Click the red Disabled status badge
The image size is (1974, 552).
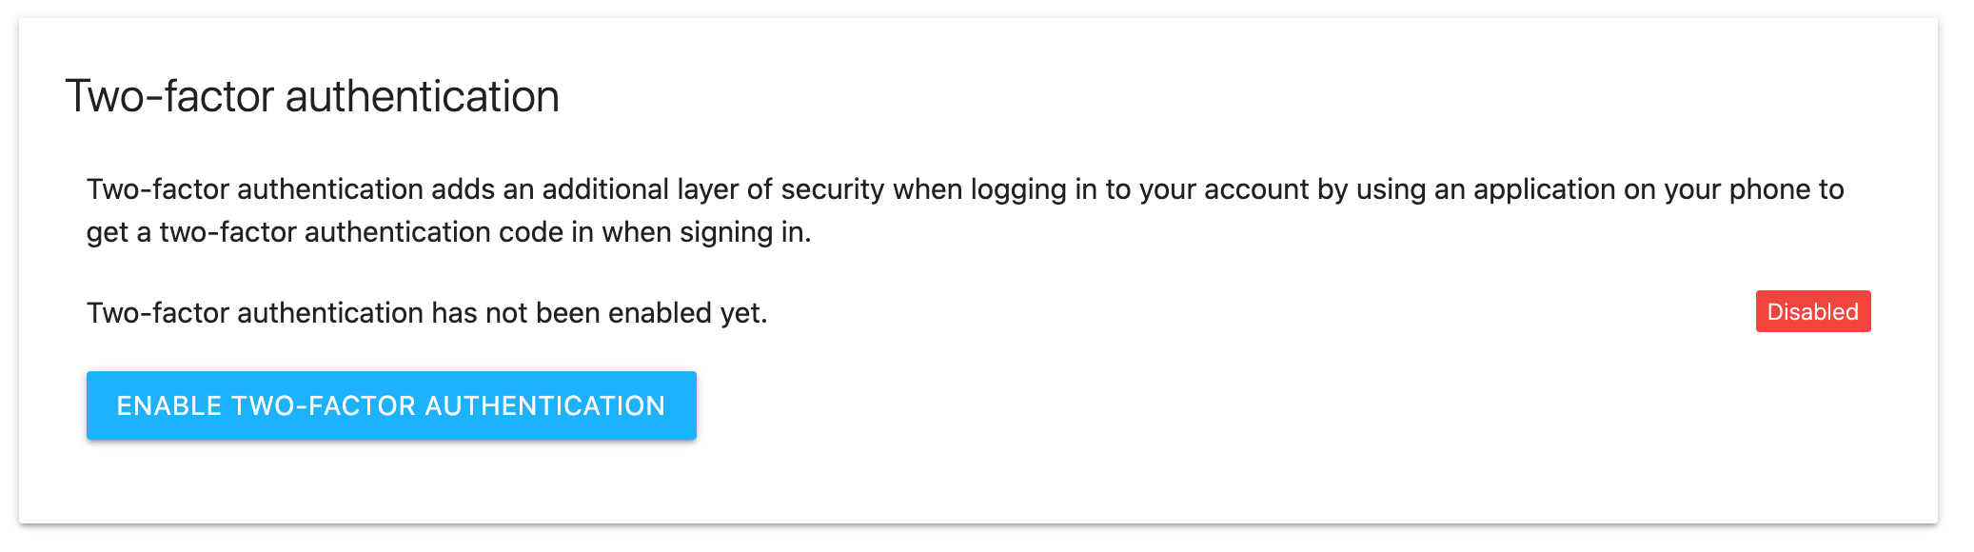pyautogui.click(x=1812, y=311)
